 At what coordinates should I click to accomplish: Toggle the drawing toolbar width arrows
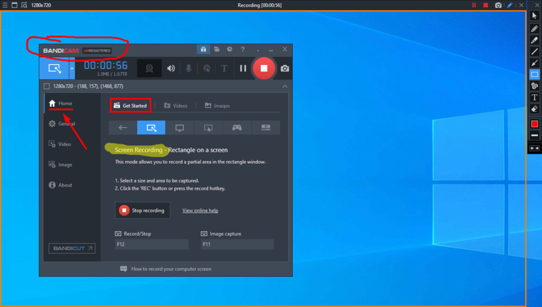535,149
